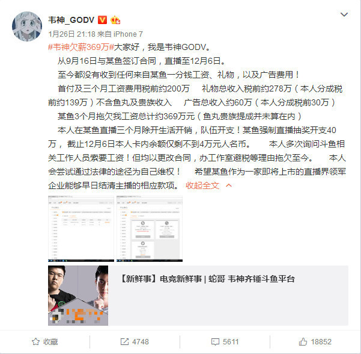The height and width of the screenshot is (354, 361).
Task: Click the orange V verified badge
Action: point(102,20)
